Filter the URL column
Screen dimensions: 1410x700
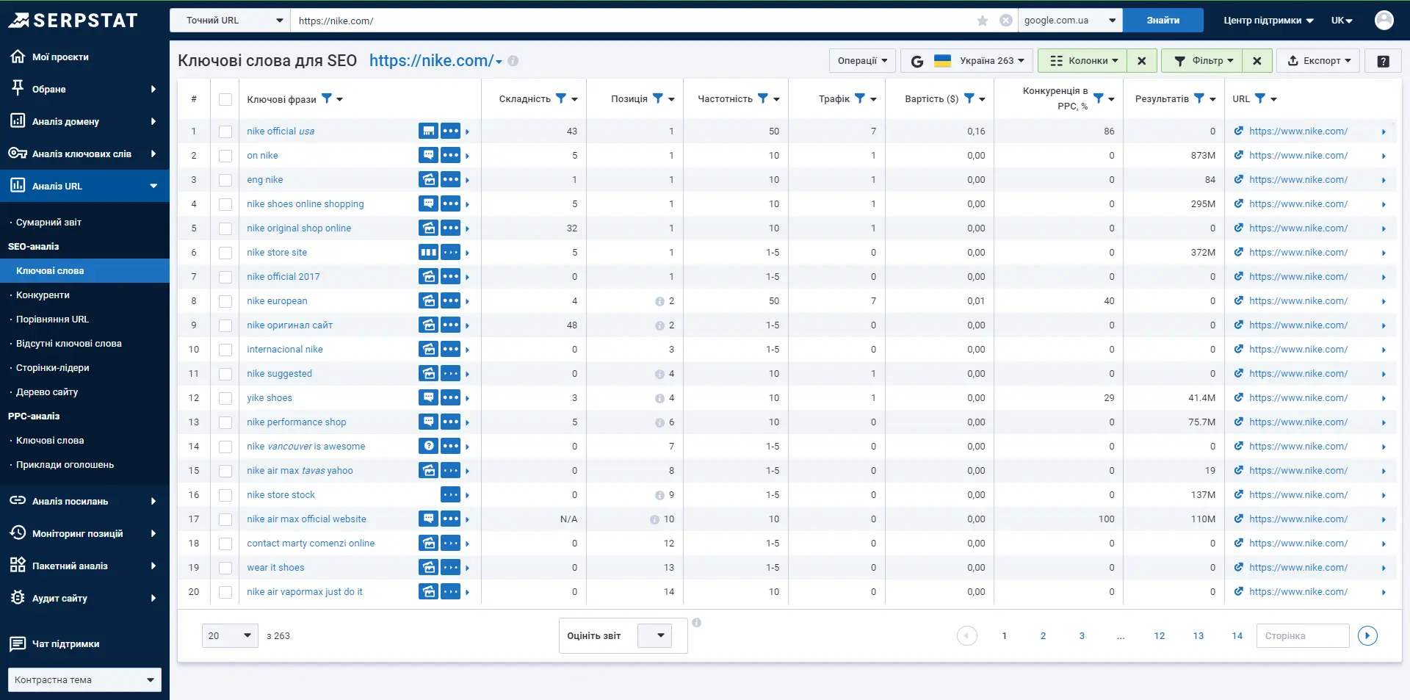coord(1260,98)
